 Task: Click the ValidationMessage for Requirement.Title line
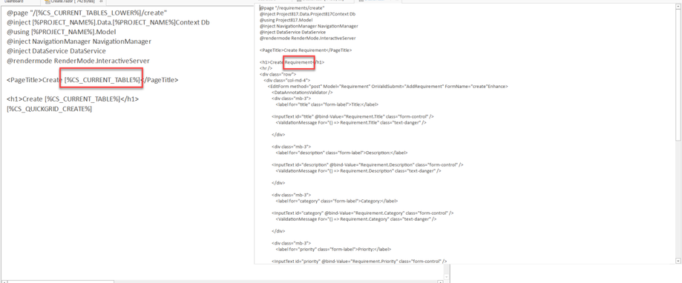(350, 123)
